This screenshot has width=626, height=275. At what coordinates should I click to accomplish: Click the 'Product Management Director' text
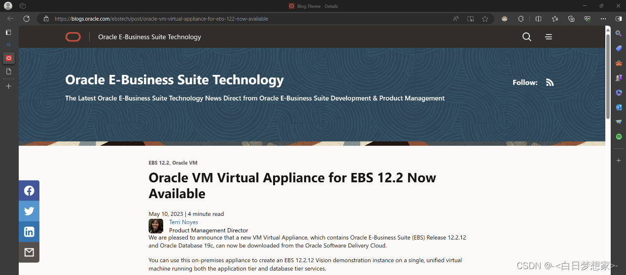coord(209,230)
